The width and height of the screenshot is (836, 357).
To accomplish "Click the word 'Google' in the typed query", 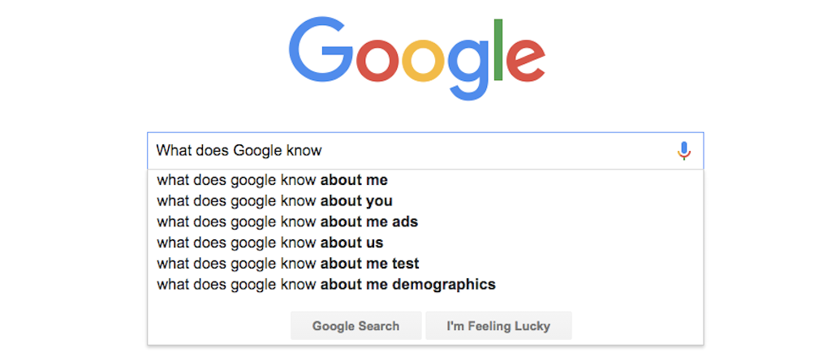I will point(256,150).
